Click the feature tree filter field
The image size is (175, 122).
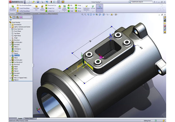click(21, 20)
